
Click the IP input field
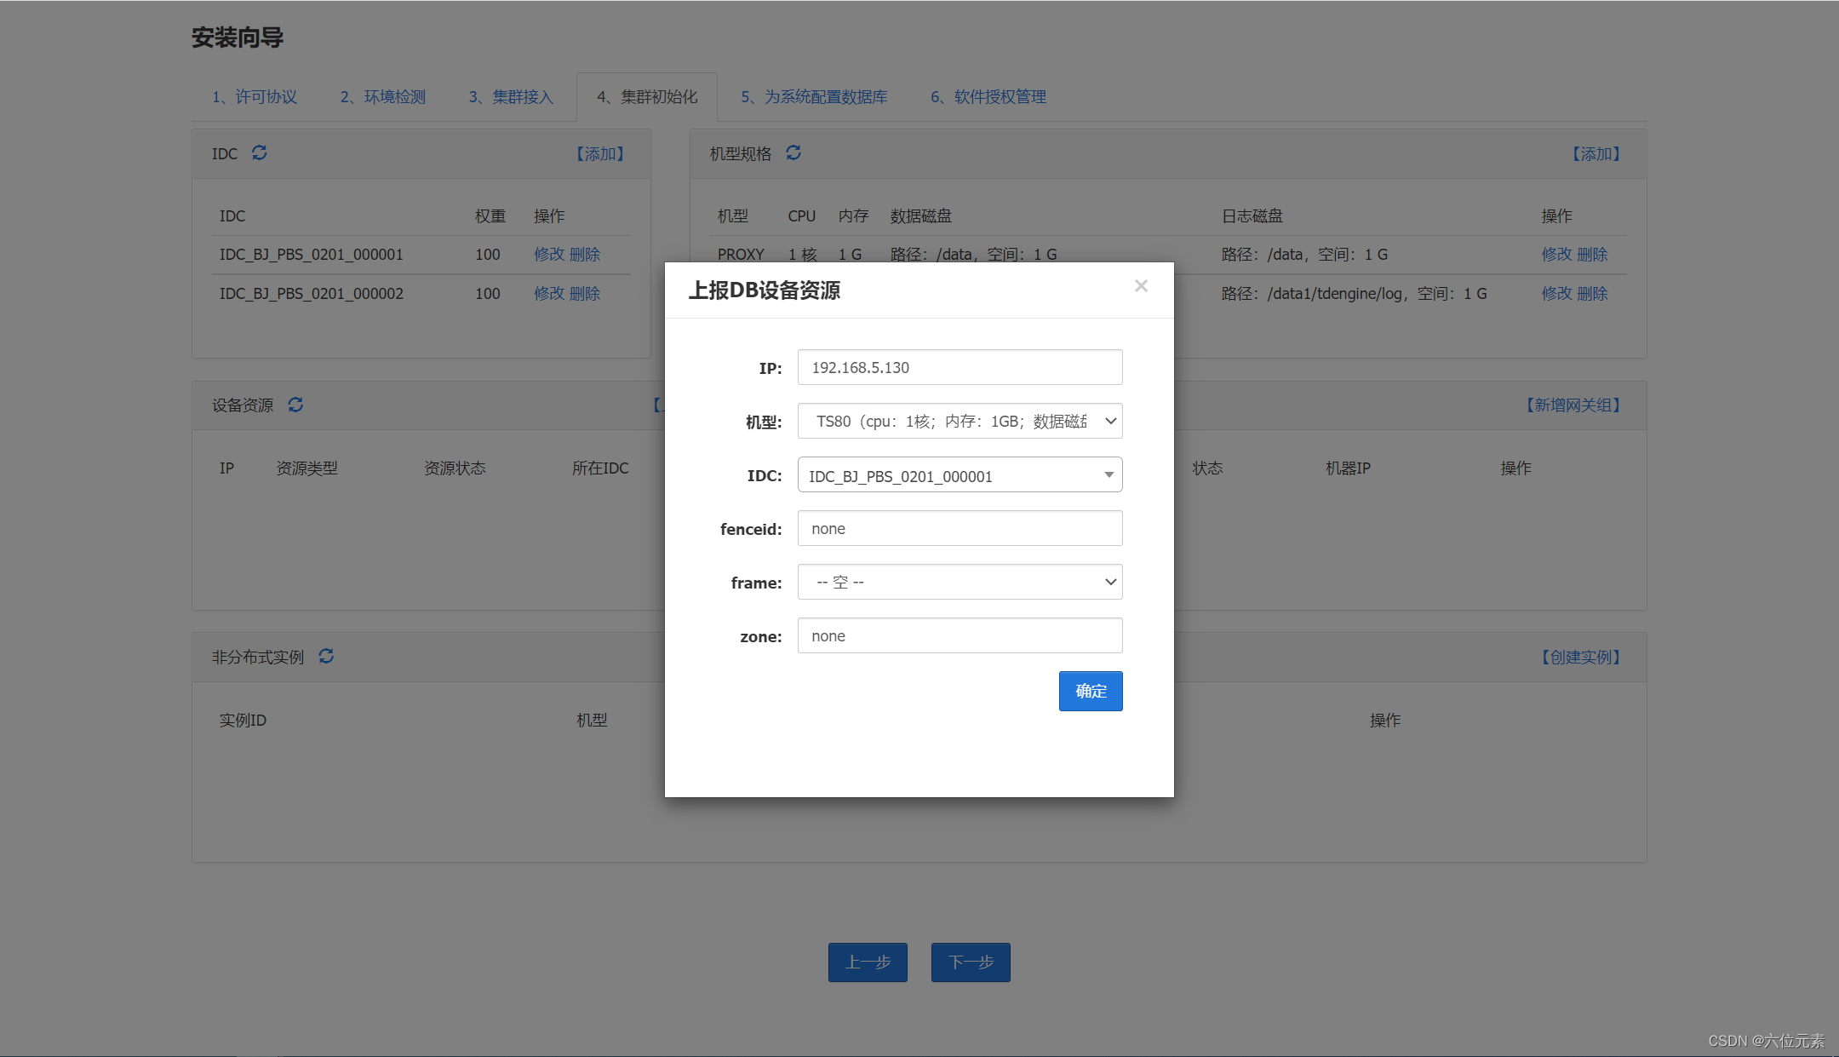[x=960, y=367]
